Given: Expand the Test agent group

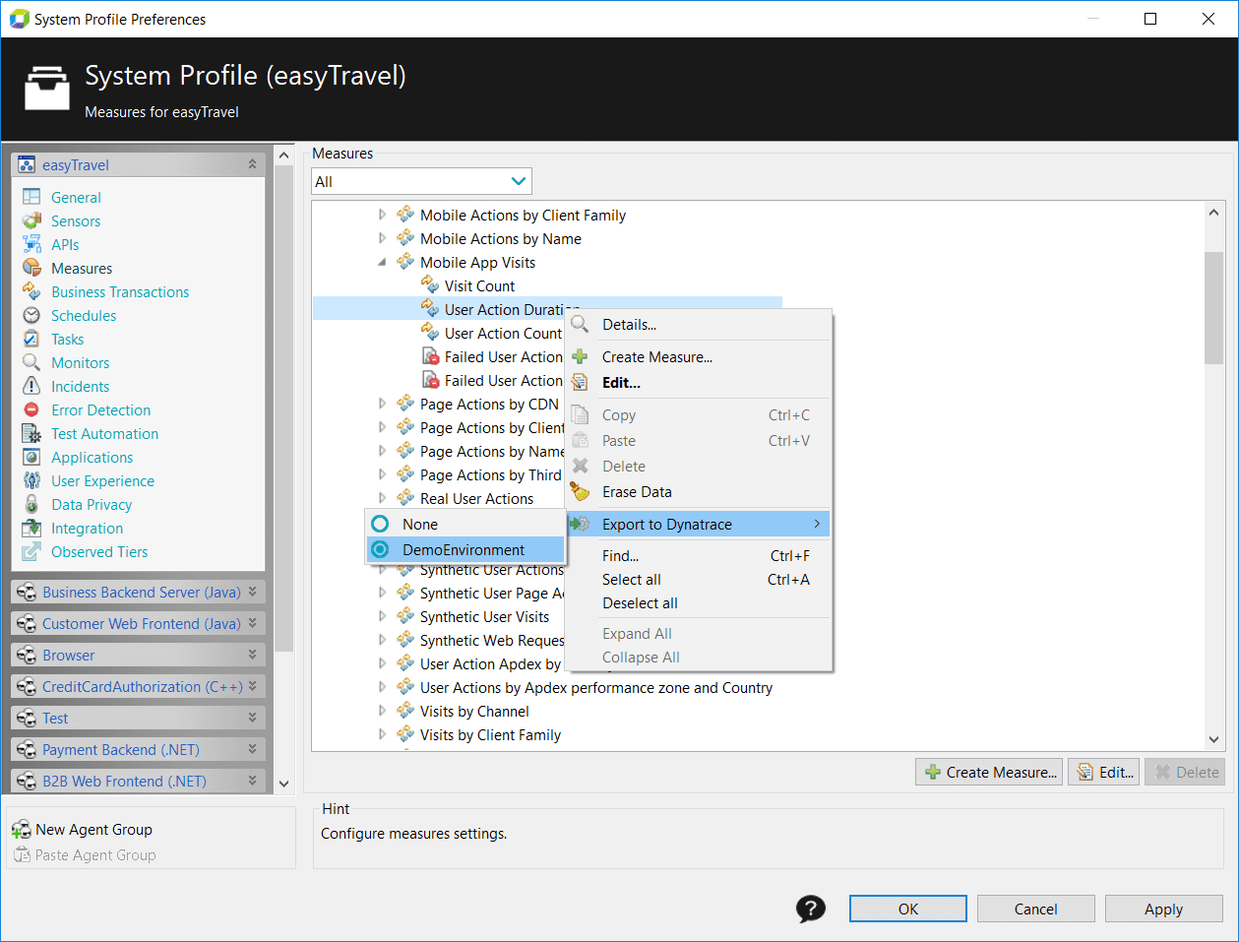Looking at the screenshot, I should coord(252,718).
